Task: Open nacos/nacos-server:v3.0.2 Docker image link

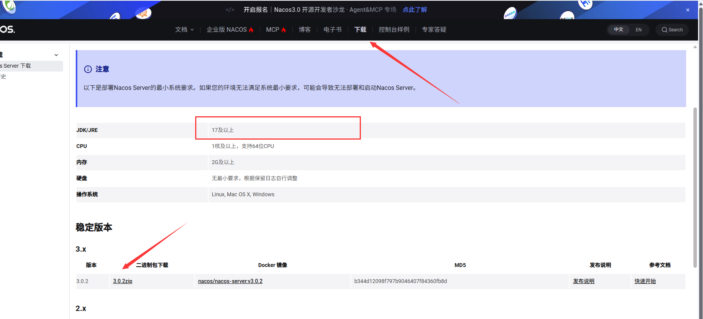Action: click(230, 281)
